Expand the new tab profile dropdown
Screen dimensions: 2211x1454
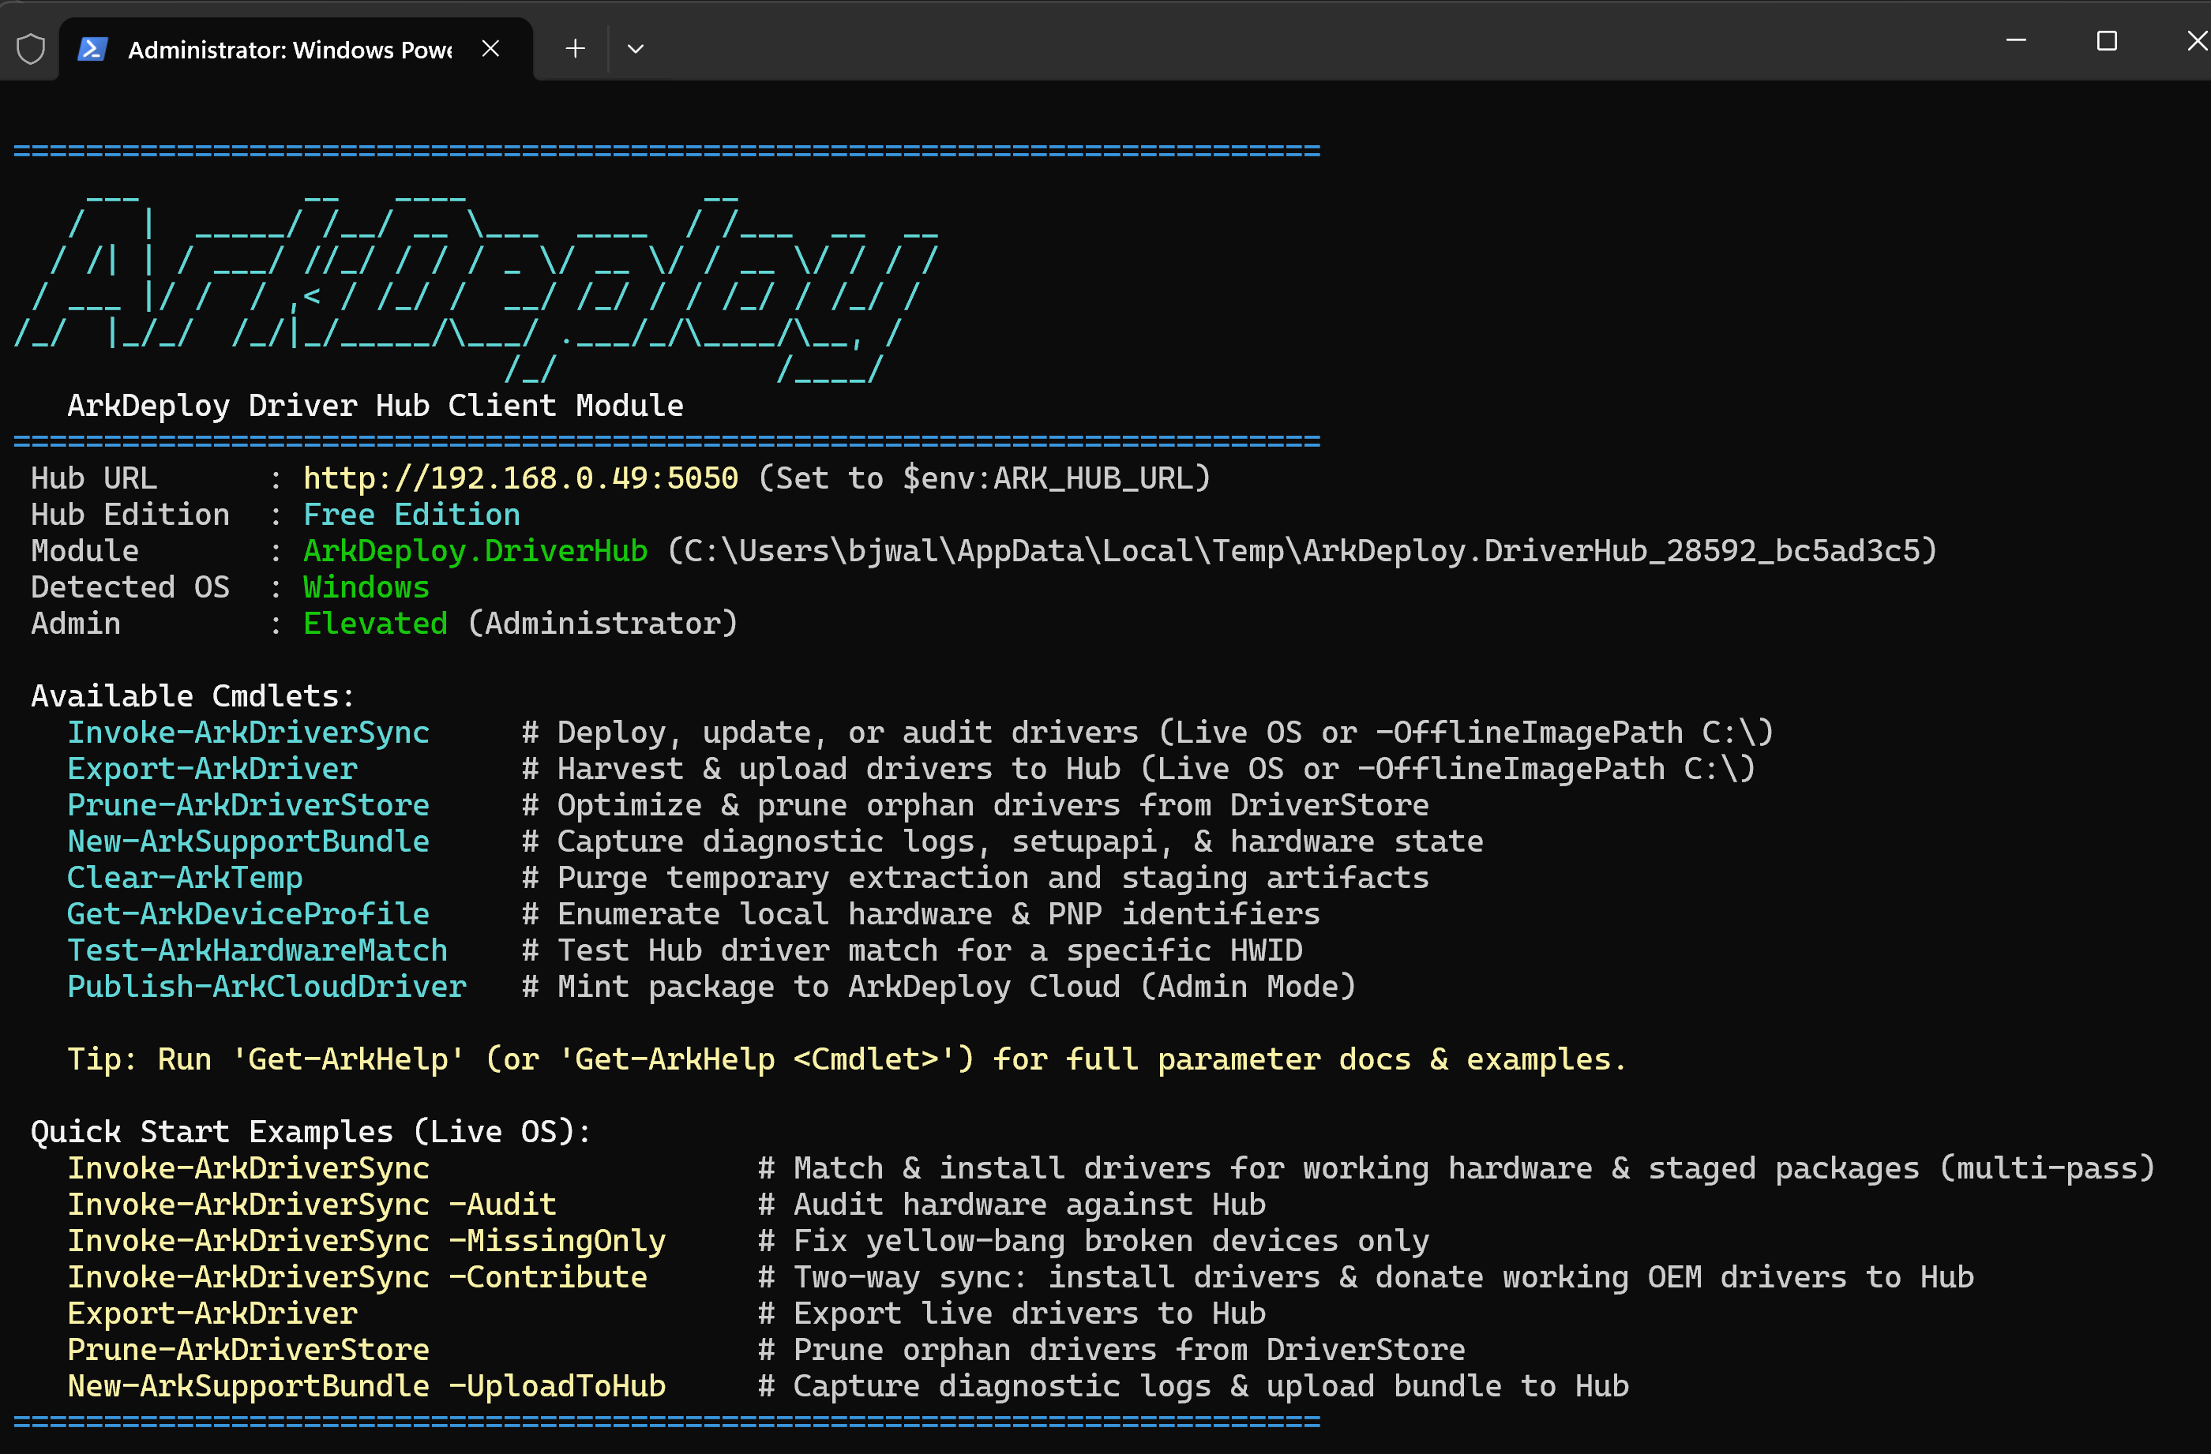[x=636, y=48]
